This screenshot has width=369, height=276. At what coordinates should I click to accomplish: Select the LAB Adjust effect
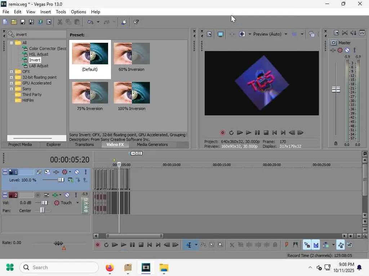38,66
